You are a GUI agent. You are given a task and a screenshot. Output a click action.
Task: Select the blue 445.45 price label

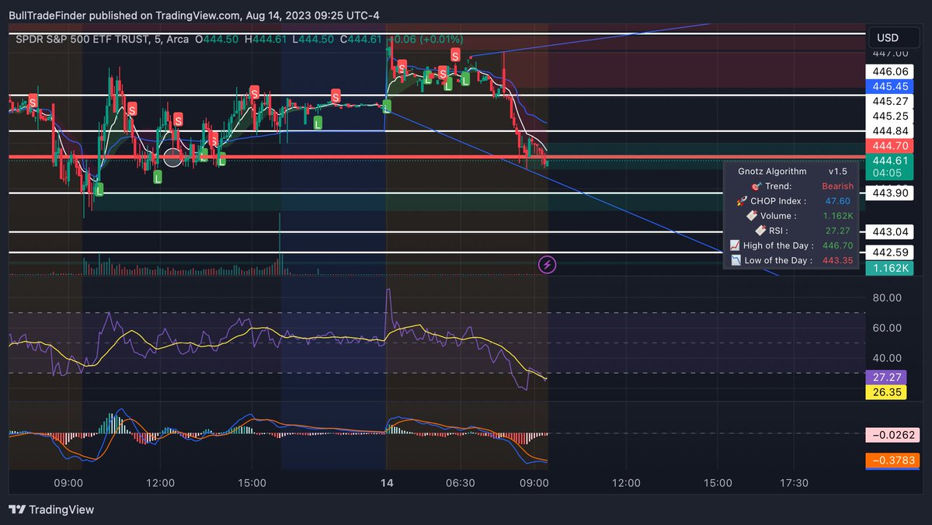coord(890,86)
